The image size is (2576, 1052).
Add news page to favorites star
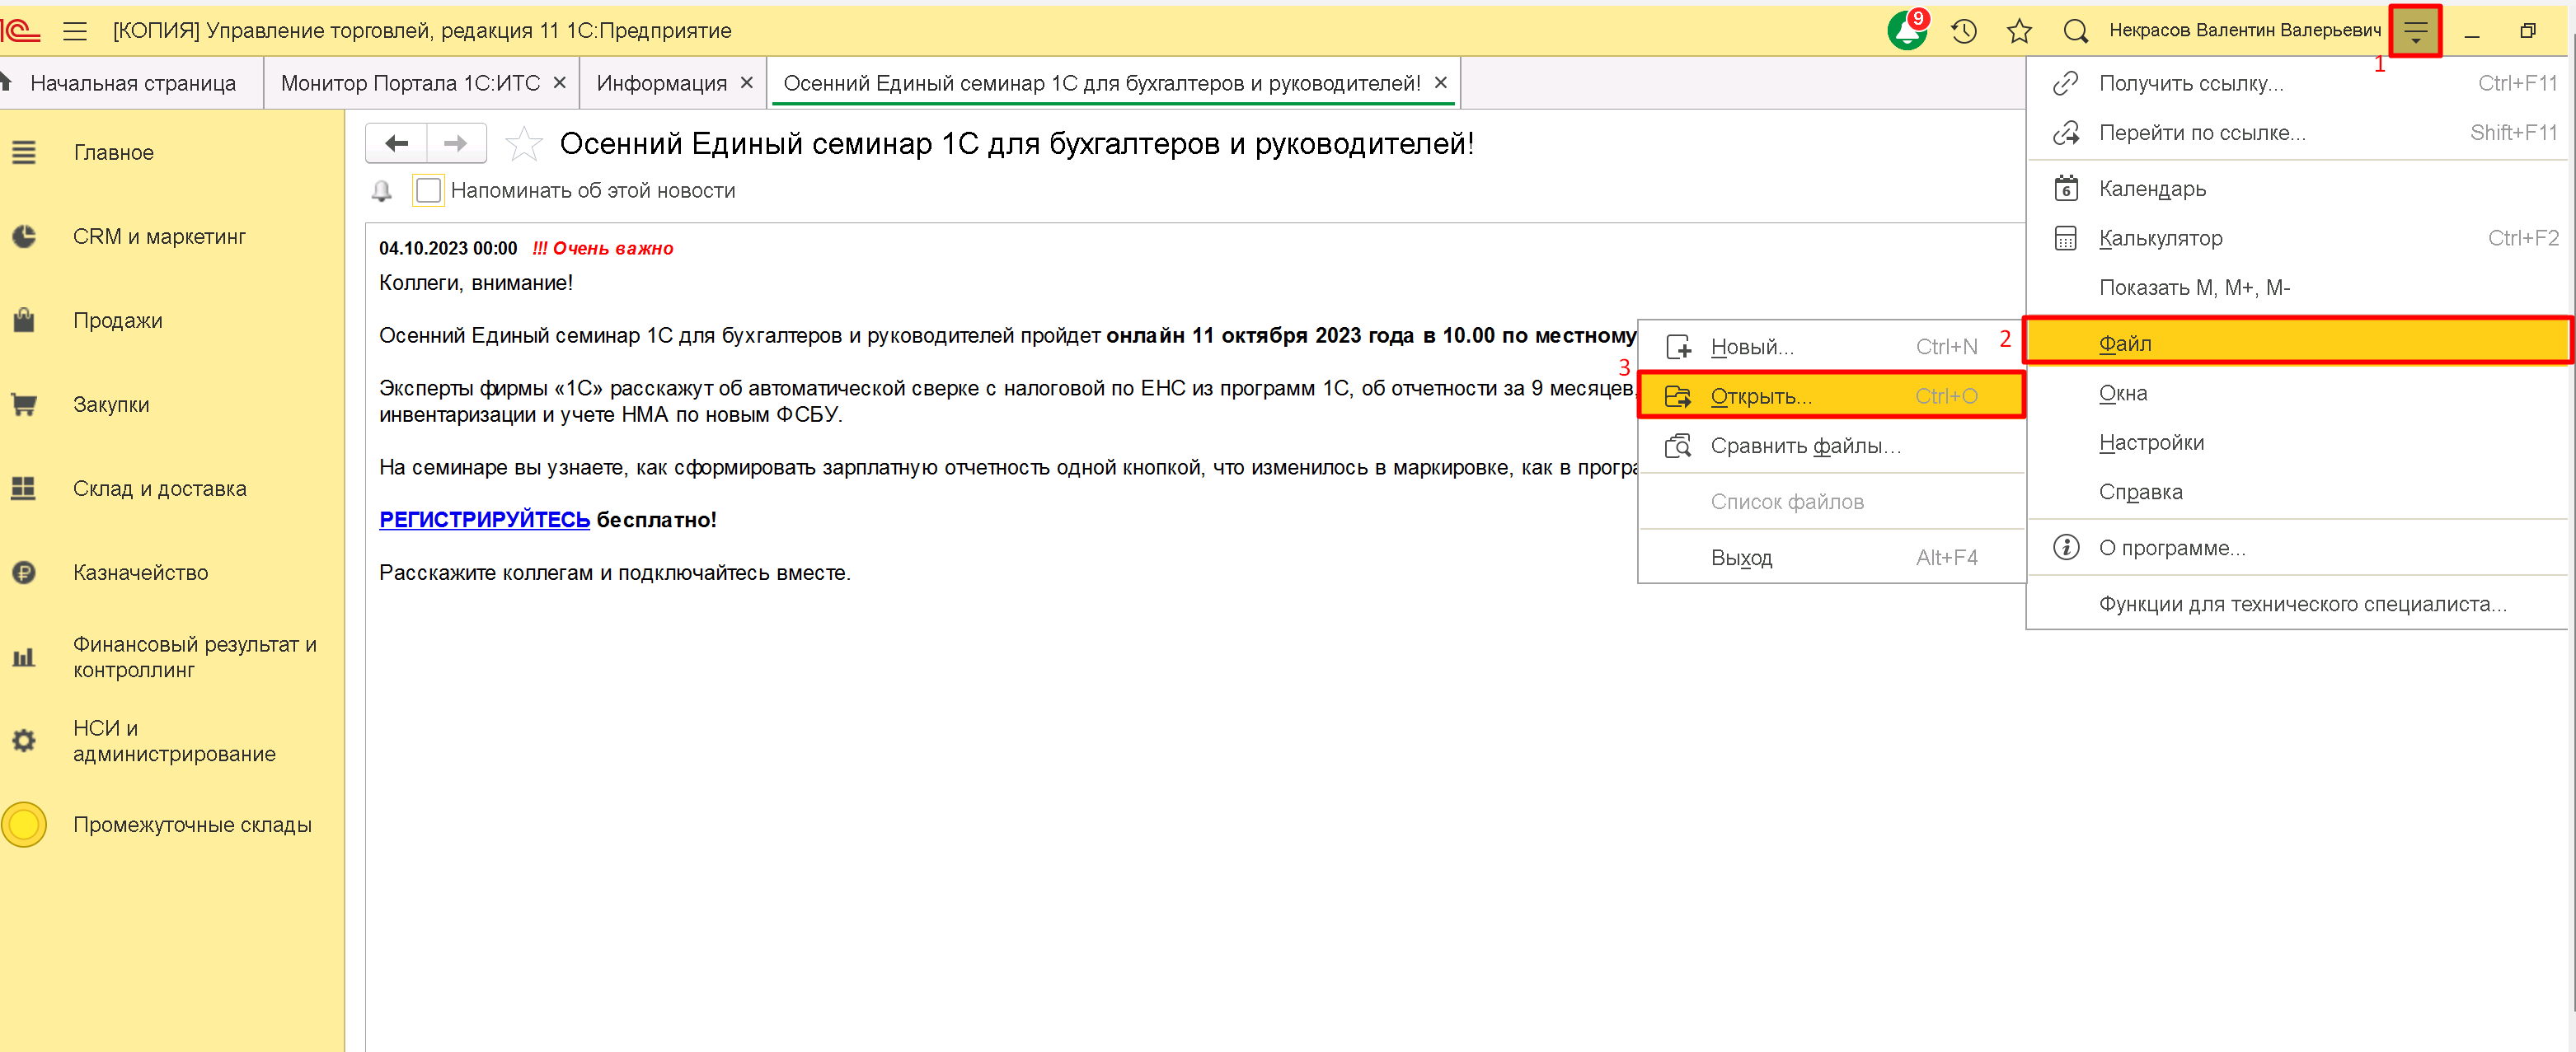523,144
